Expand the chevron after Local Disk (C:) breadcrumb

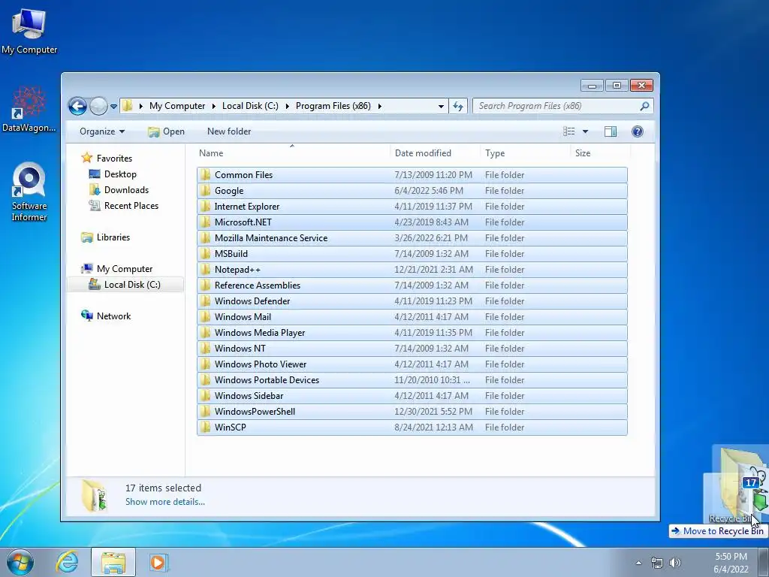(x=287, y=106)
